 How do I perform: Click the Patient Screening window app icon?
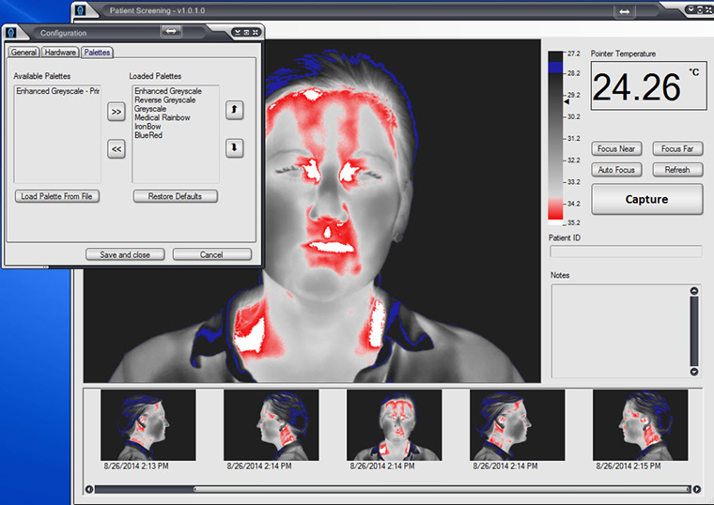pyautogui.click(x=81, y=9)
